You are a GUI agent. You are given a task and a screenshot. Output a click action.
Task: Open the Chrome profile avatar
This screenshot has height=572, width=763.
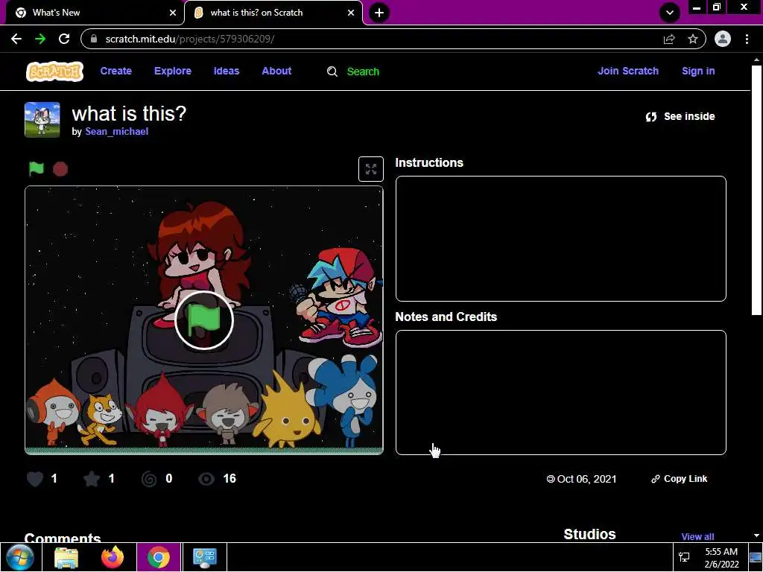(x=723, y=39)
